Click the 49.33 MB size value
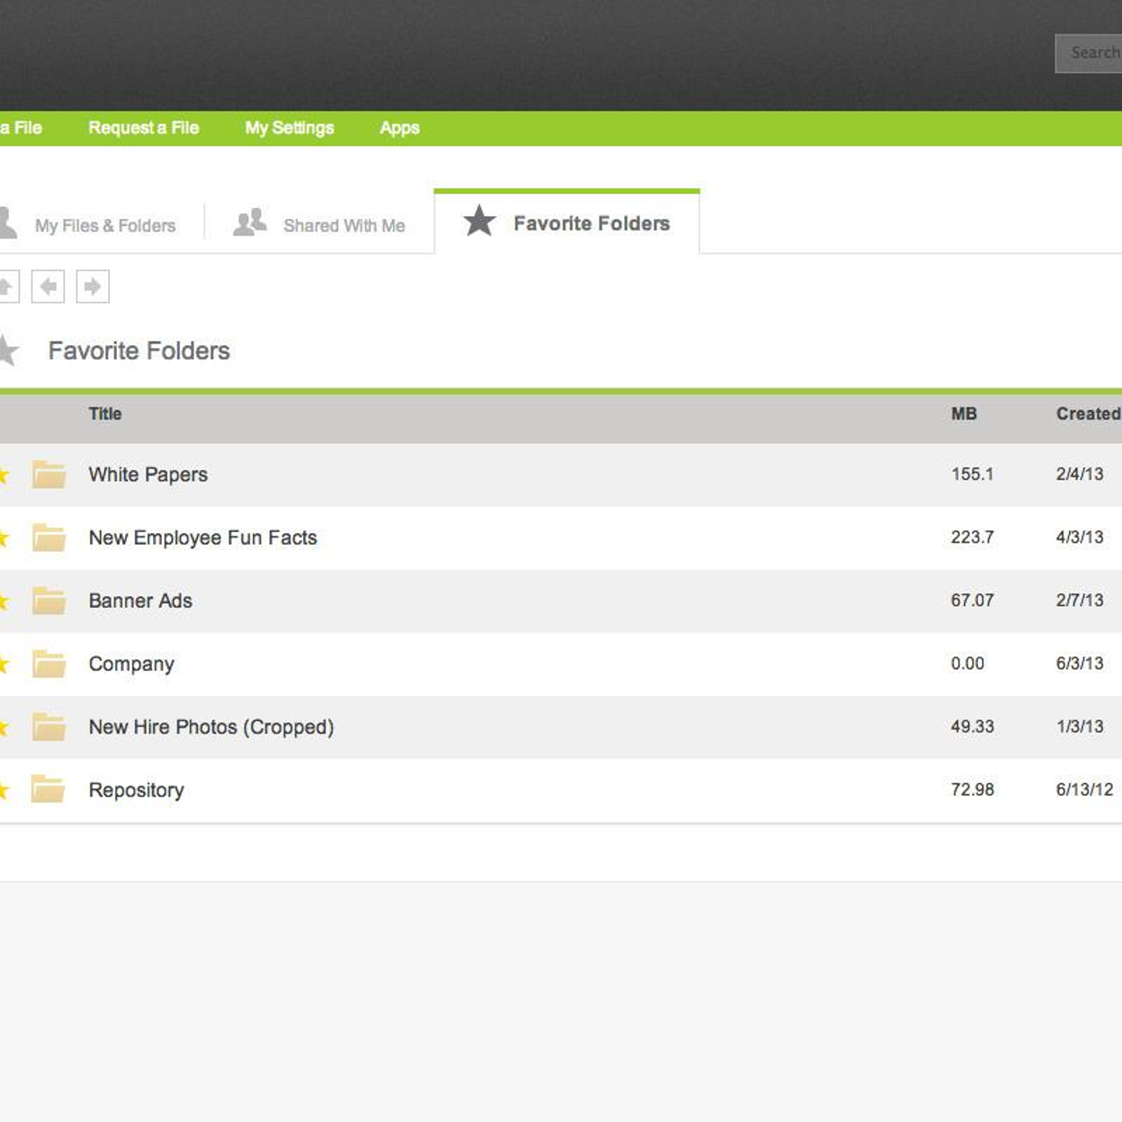1122x1122 pixels. coord(972,726)
